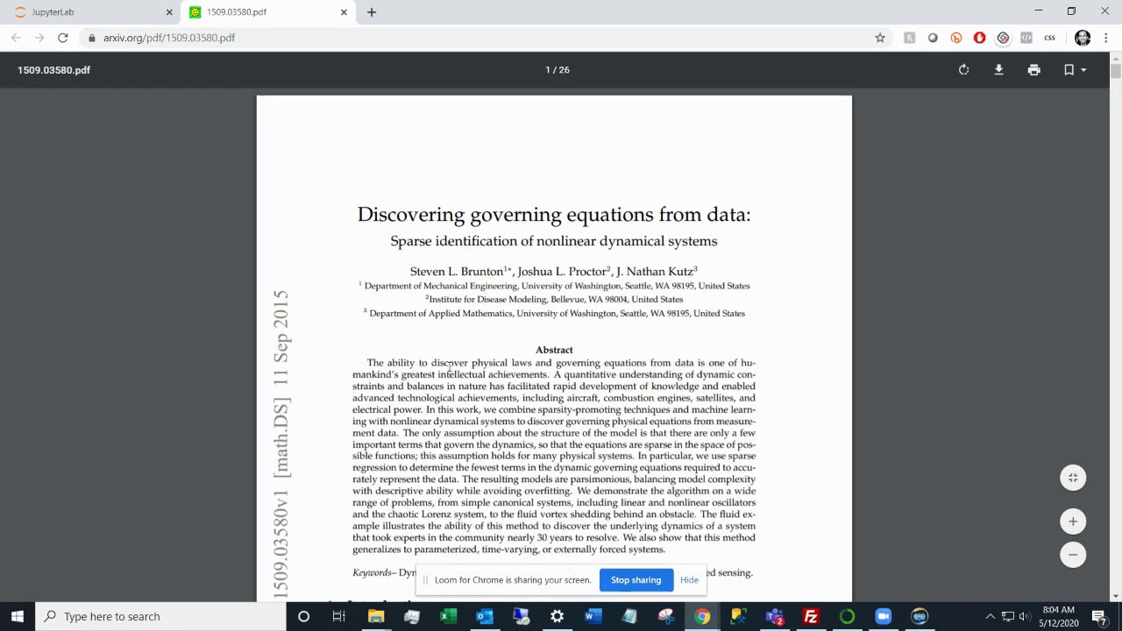Viewport: 1122px width, 631px height.
Task: Click the gray sphere extension icon
Action: click(933, 38)
